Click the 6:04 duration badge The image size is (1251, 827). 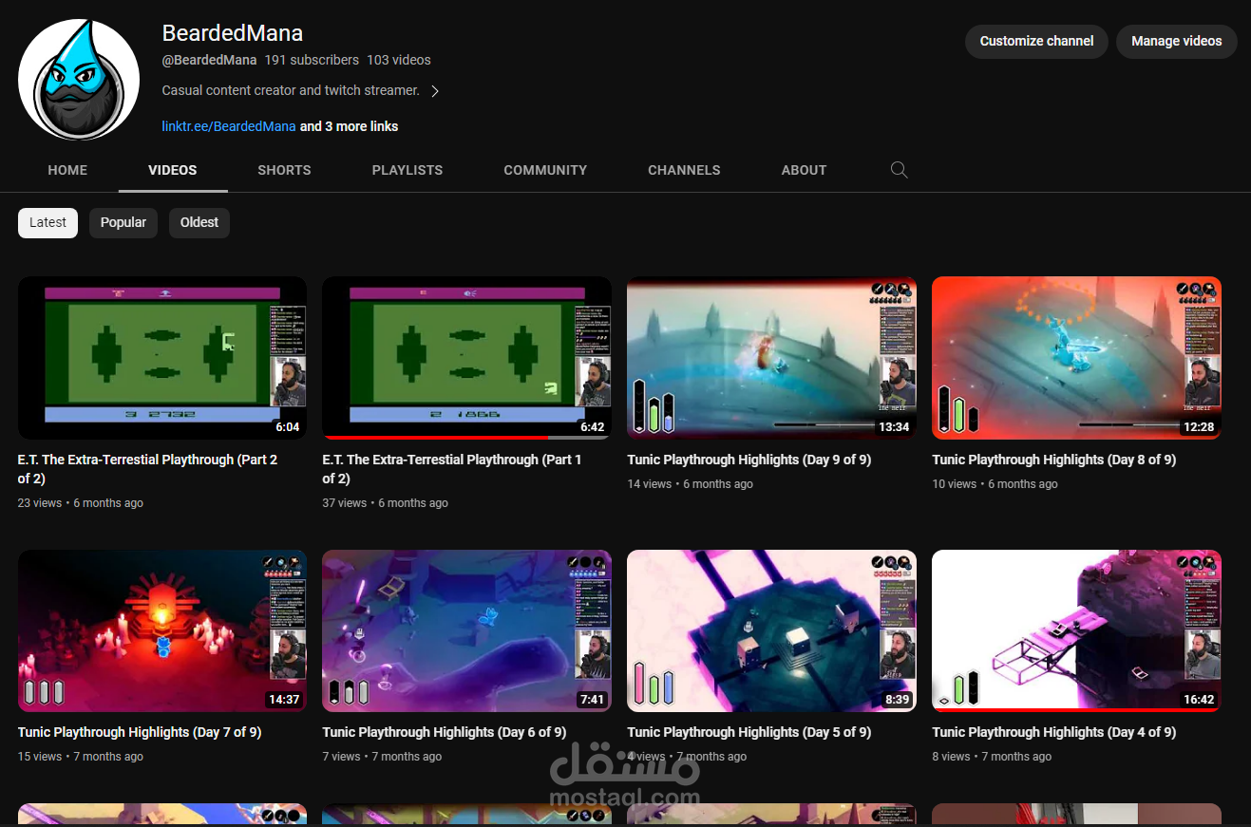(x=288, y=427)
